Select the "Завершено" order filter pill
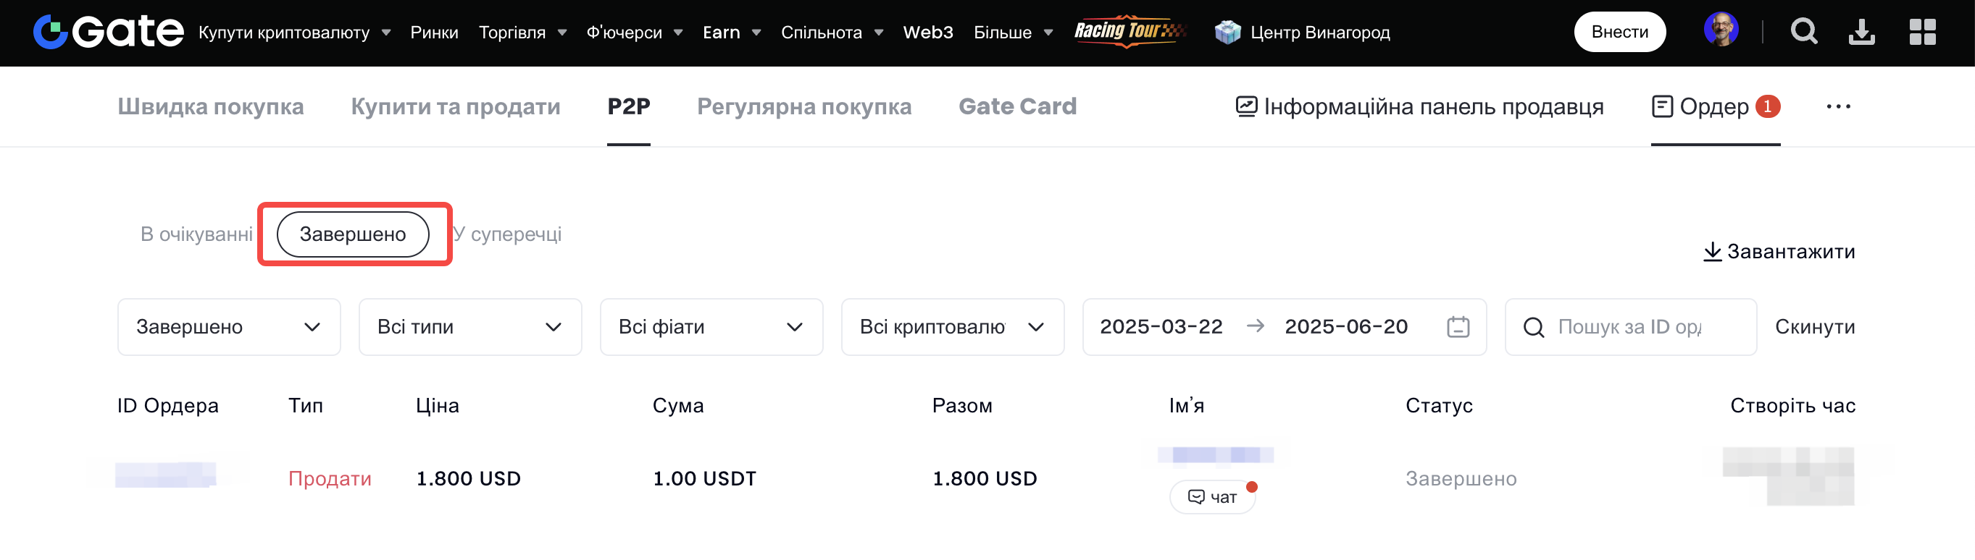 tap(353, 234)
